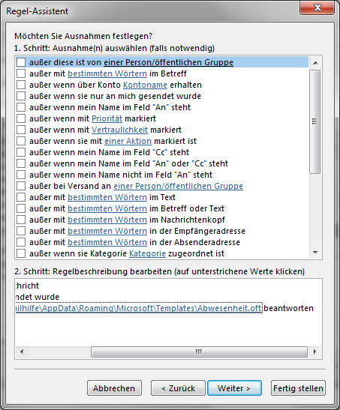Cancel with the 'Abbrechen' button
The width and height of the screenshot is (340, 410).
[114, 388]
